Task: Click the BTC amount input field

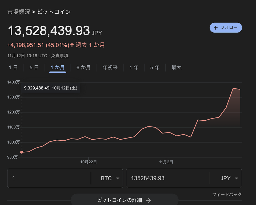Action: point(49,178)
